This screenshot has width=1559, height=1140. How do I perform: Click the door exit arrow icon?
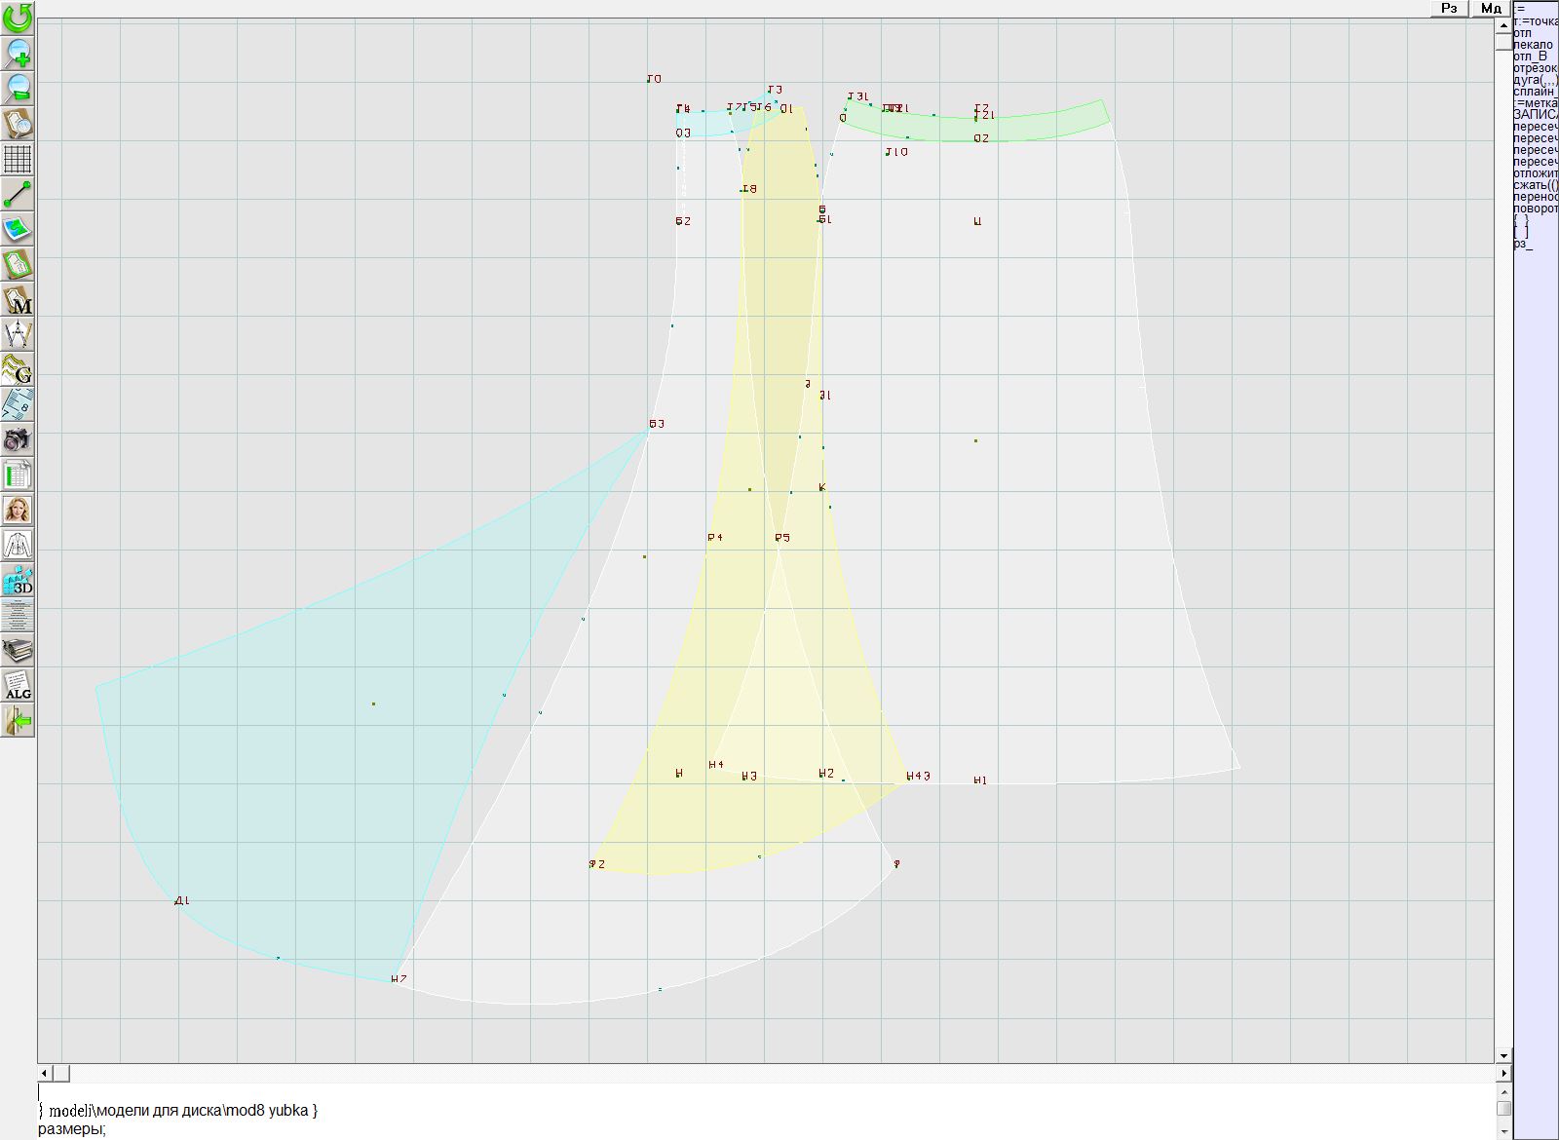tap(18, 720)
